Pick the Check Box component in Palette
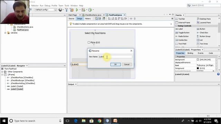This screenshot has height=124, width=221. pos(202,33)
